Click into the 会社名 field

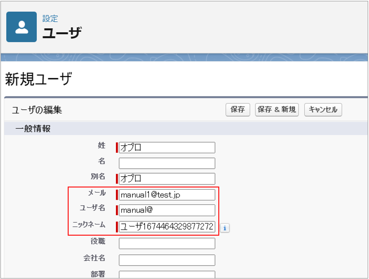[x=167, y=260]
